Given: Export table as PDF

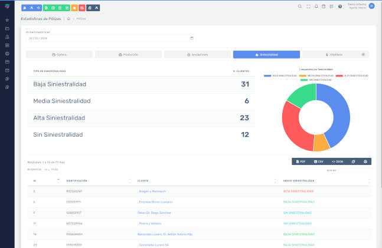Looking at the screenshot, I should tap(301, 161).
